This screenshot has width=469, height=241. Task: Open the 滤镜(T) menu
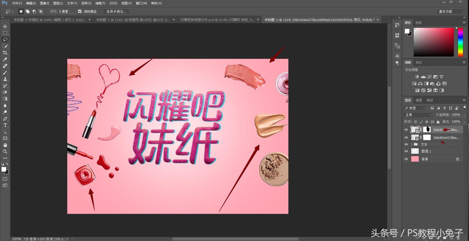click(x=100, y=3)
